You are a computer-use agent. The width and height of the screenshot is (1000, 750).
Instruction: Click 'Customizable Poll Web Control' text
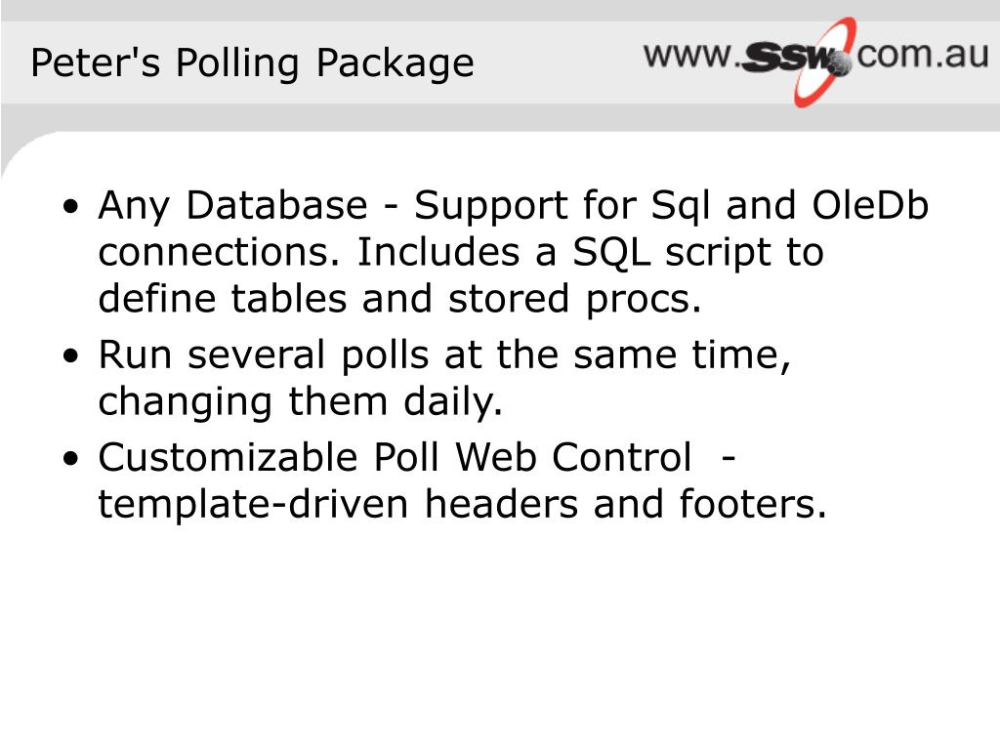coord(395,457)
